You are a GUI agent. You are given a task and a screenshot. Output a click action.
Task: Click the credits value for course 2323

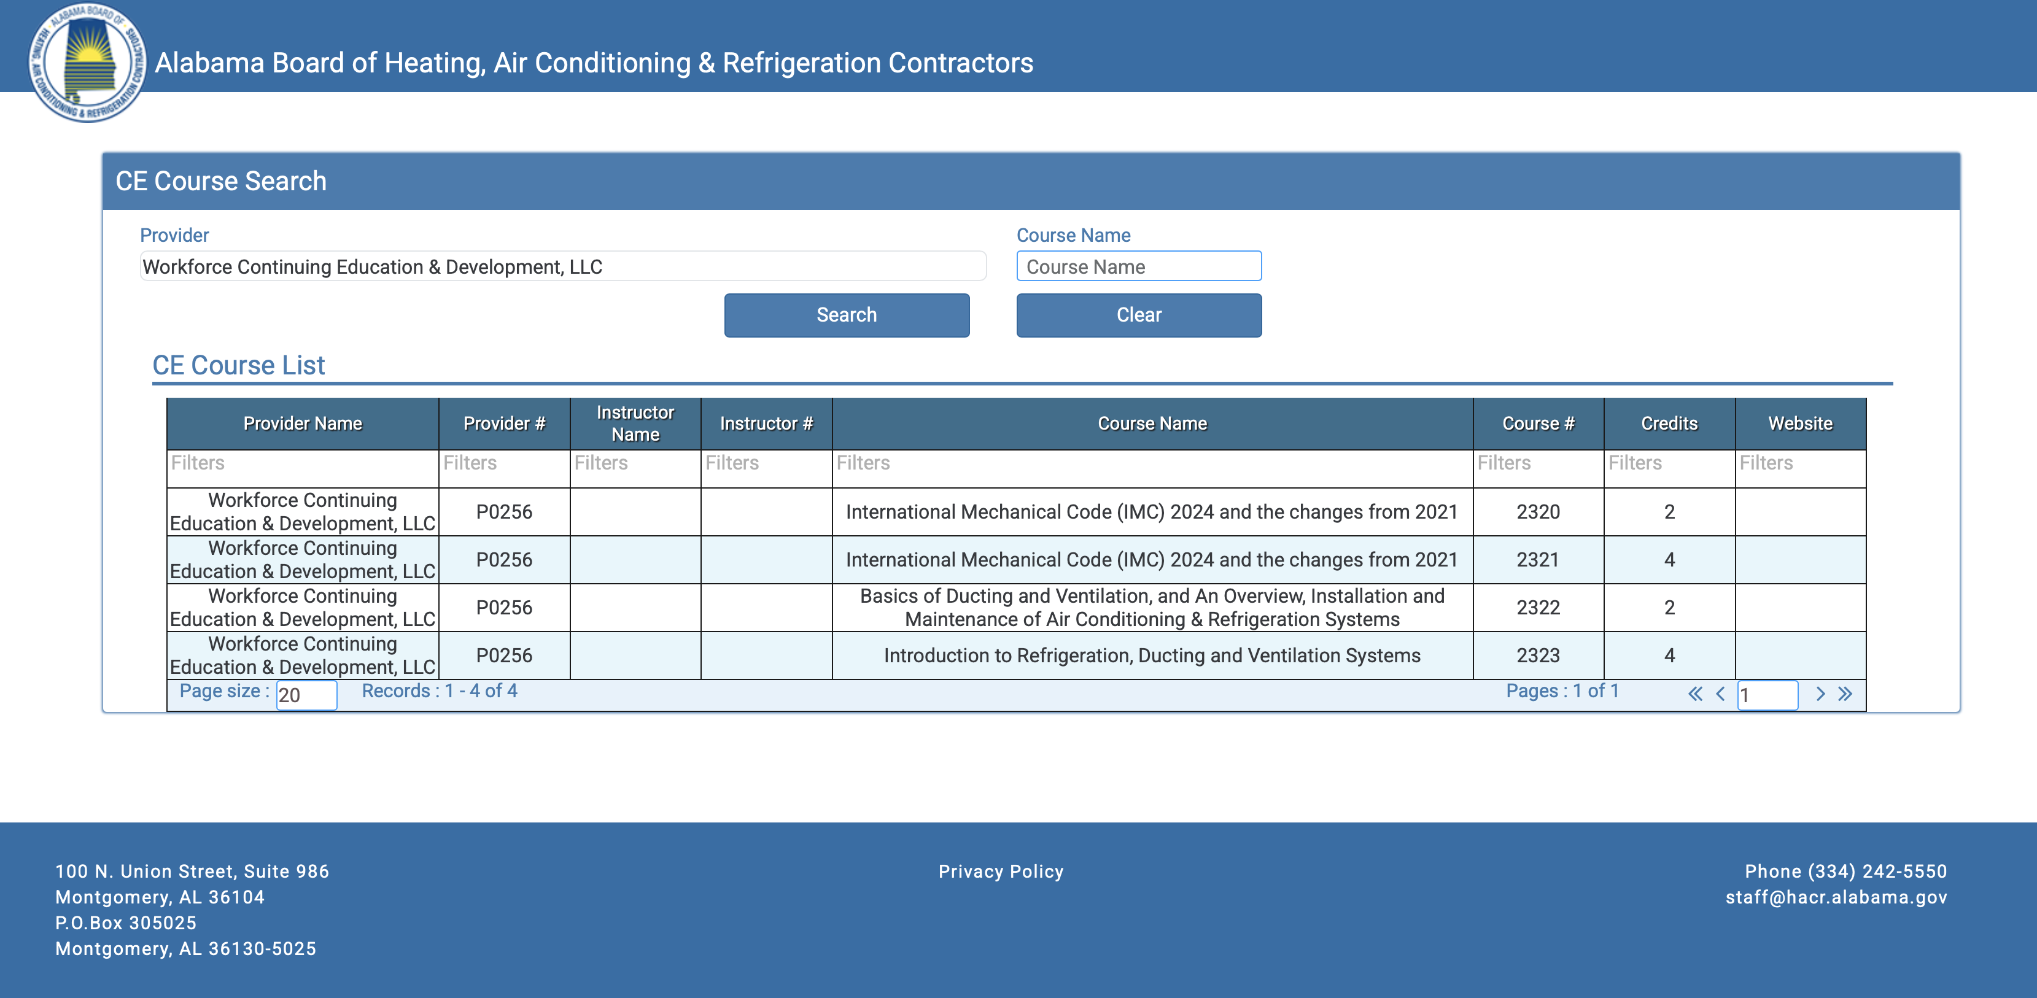coord(1669,656)
